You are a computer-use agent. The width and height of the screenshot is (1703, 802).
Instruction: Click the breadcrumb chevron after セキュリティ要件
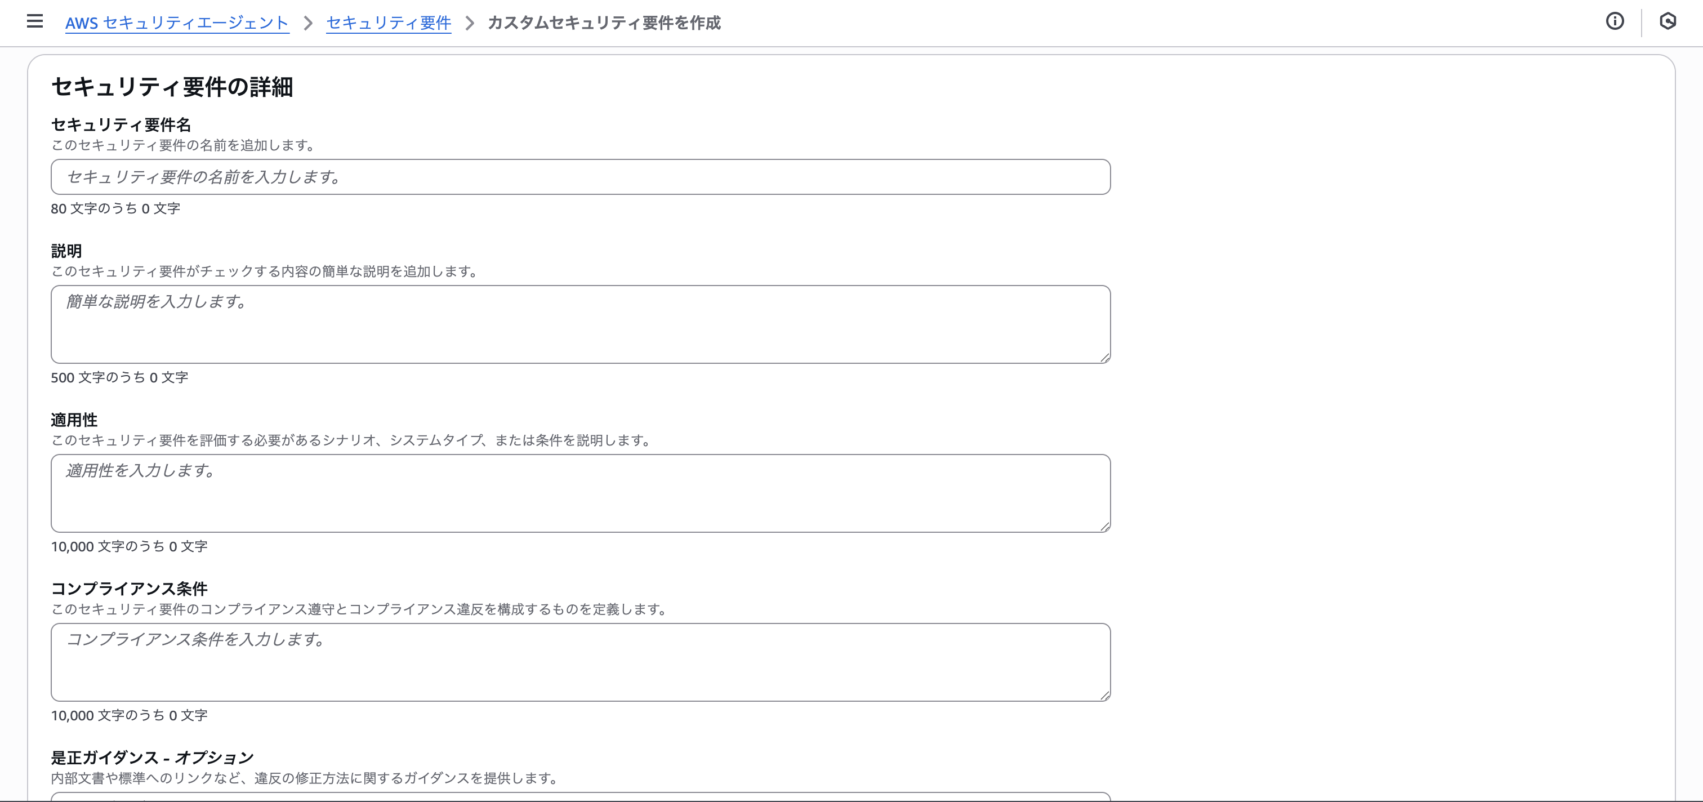click(469, 23)
